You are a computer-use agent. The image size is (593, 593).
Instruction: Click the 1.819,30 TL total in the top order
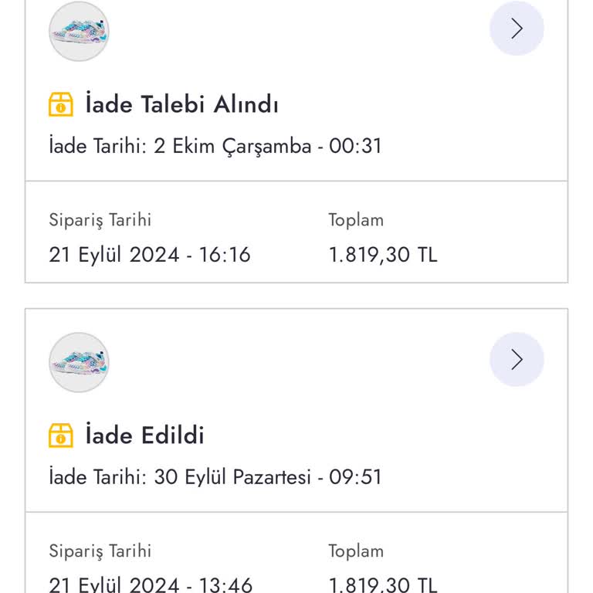[x=383, y=255]
